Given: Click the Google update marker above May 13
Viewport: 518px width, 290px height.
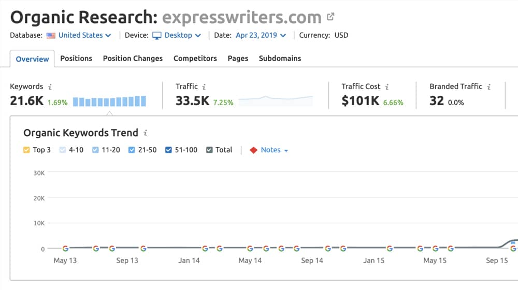Looking at the screenshot, I should tap(65, 249).
